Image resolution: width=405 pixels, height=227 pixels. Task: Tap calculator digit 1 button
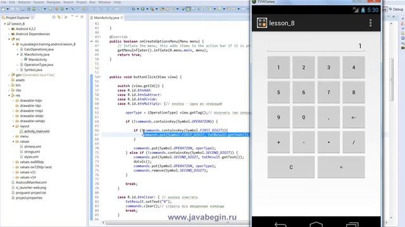[x=278, y=67]
